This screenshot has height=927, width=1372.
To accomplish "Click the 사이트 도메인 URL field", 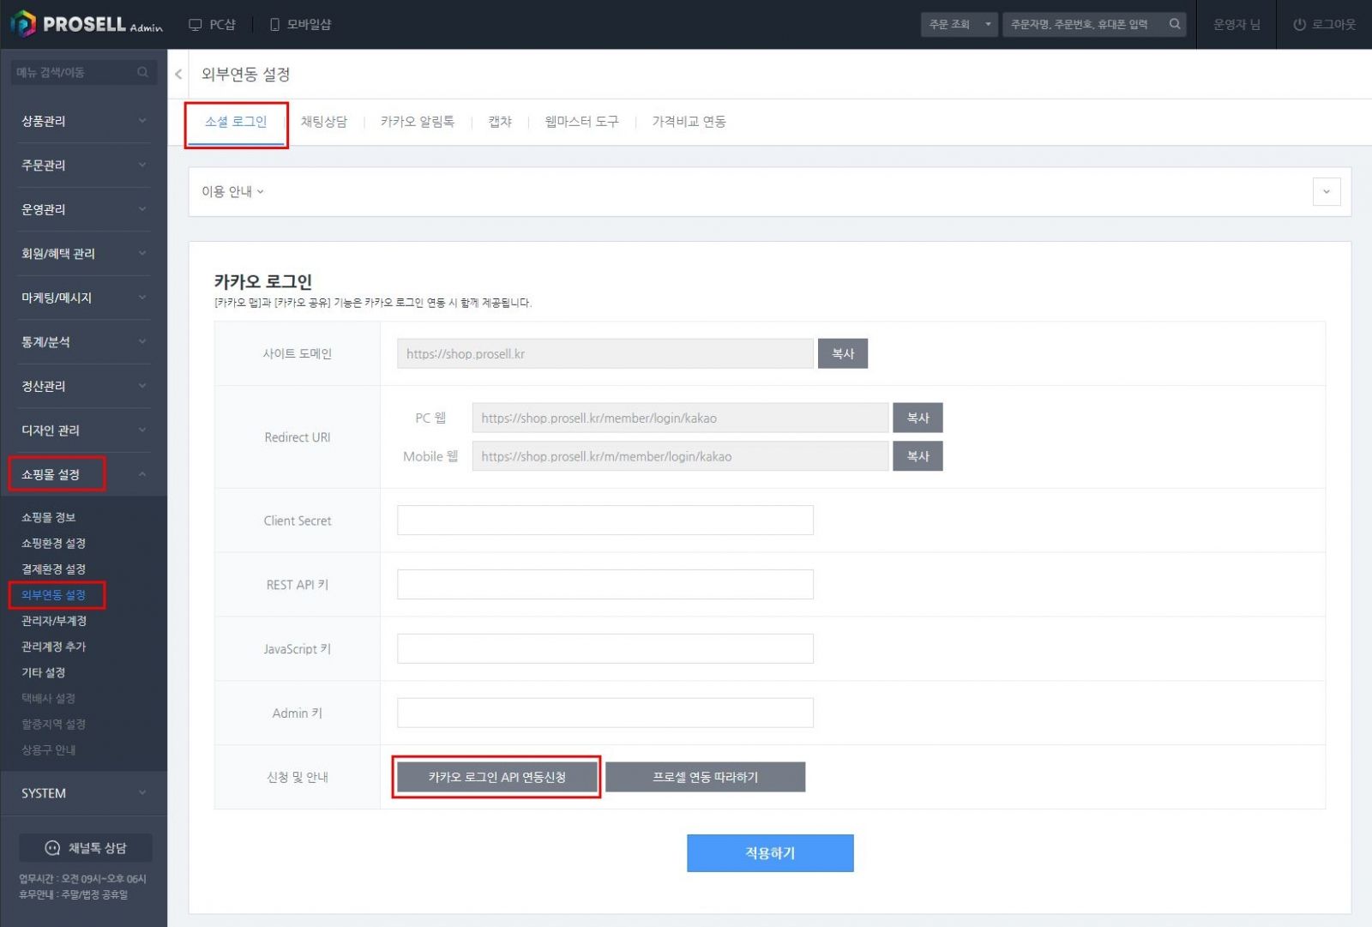I will (x=605, y=353).
